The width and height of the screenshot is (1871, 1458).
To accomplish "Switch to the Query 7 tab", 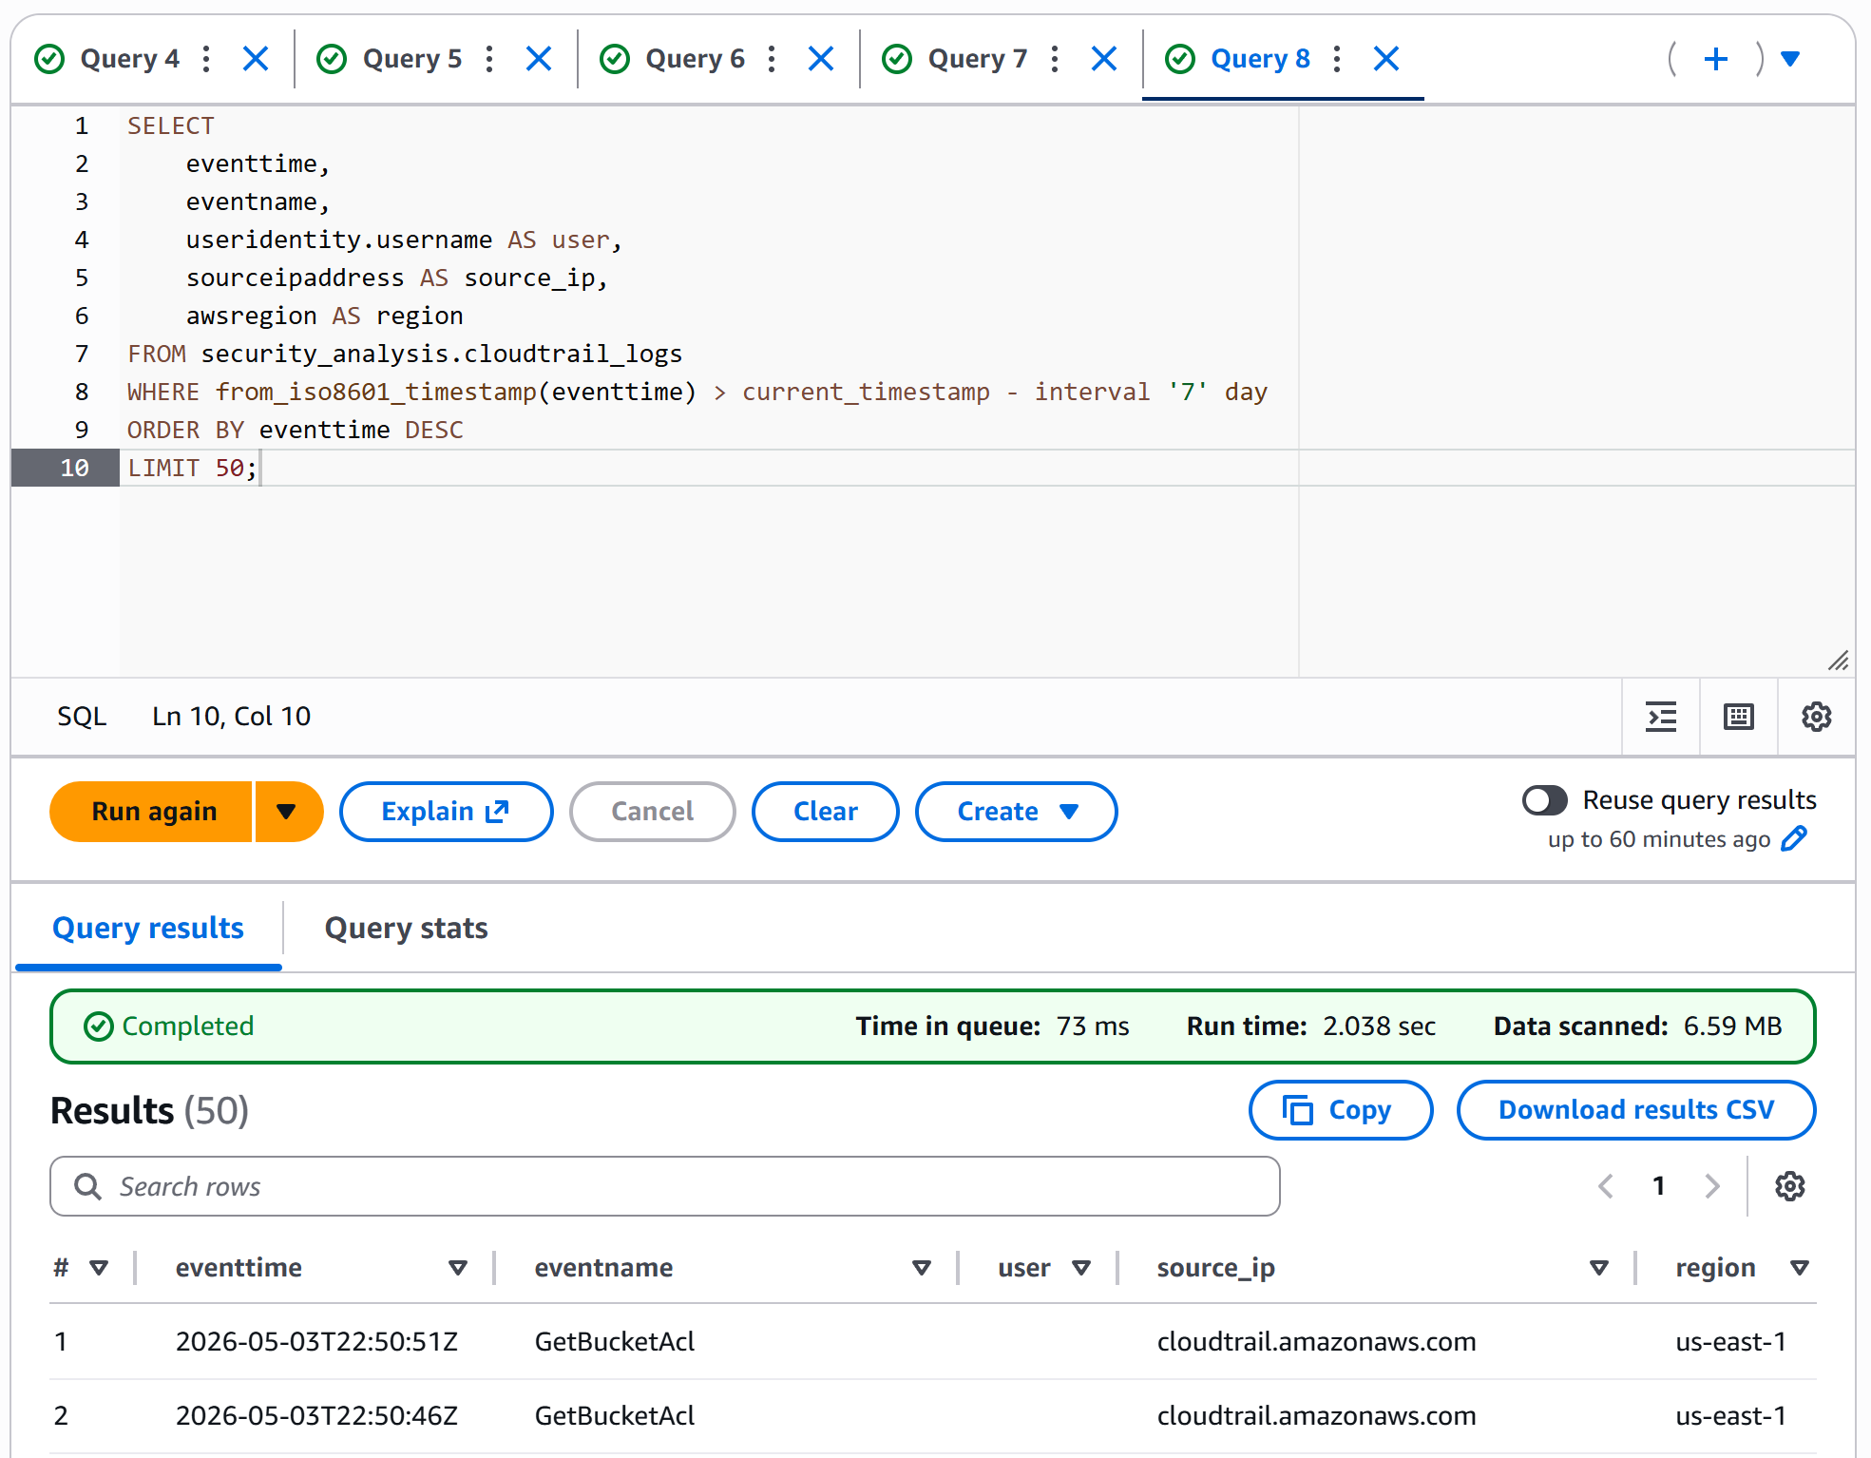I will click(978, 59).
